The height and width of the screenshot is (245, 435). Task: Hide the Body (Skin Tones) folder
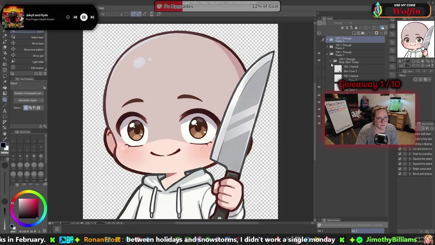pos(319,60)
